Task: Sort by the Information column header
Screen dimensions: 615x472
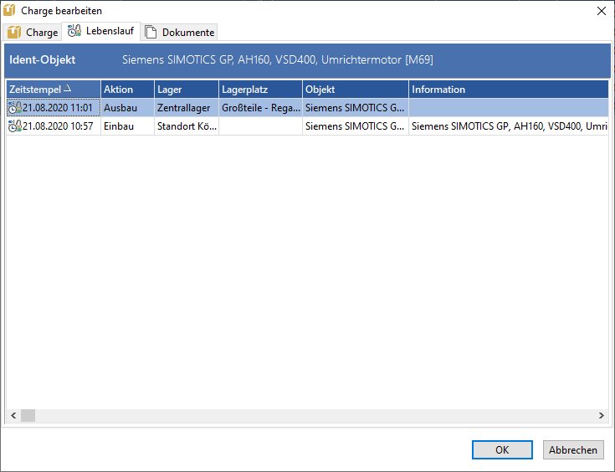Action: coord(509,90)
